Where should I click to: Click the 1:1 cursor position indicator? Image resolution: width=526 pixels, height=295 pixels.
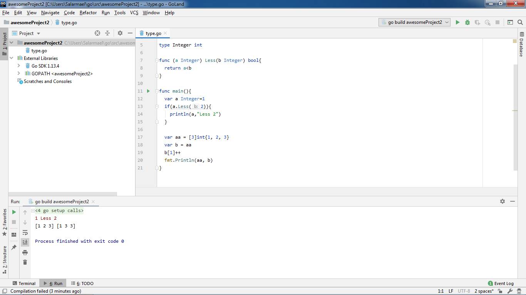[441, 291]
